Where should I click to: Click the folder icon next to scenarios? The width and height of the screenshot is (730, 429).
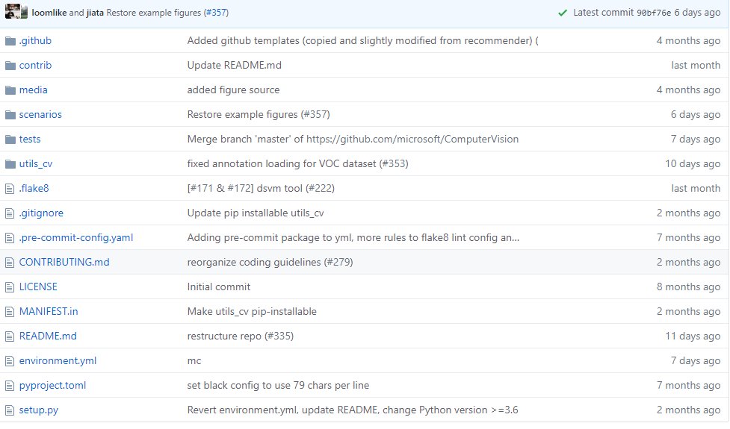click(10, 115)
